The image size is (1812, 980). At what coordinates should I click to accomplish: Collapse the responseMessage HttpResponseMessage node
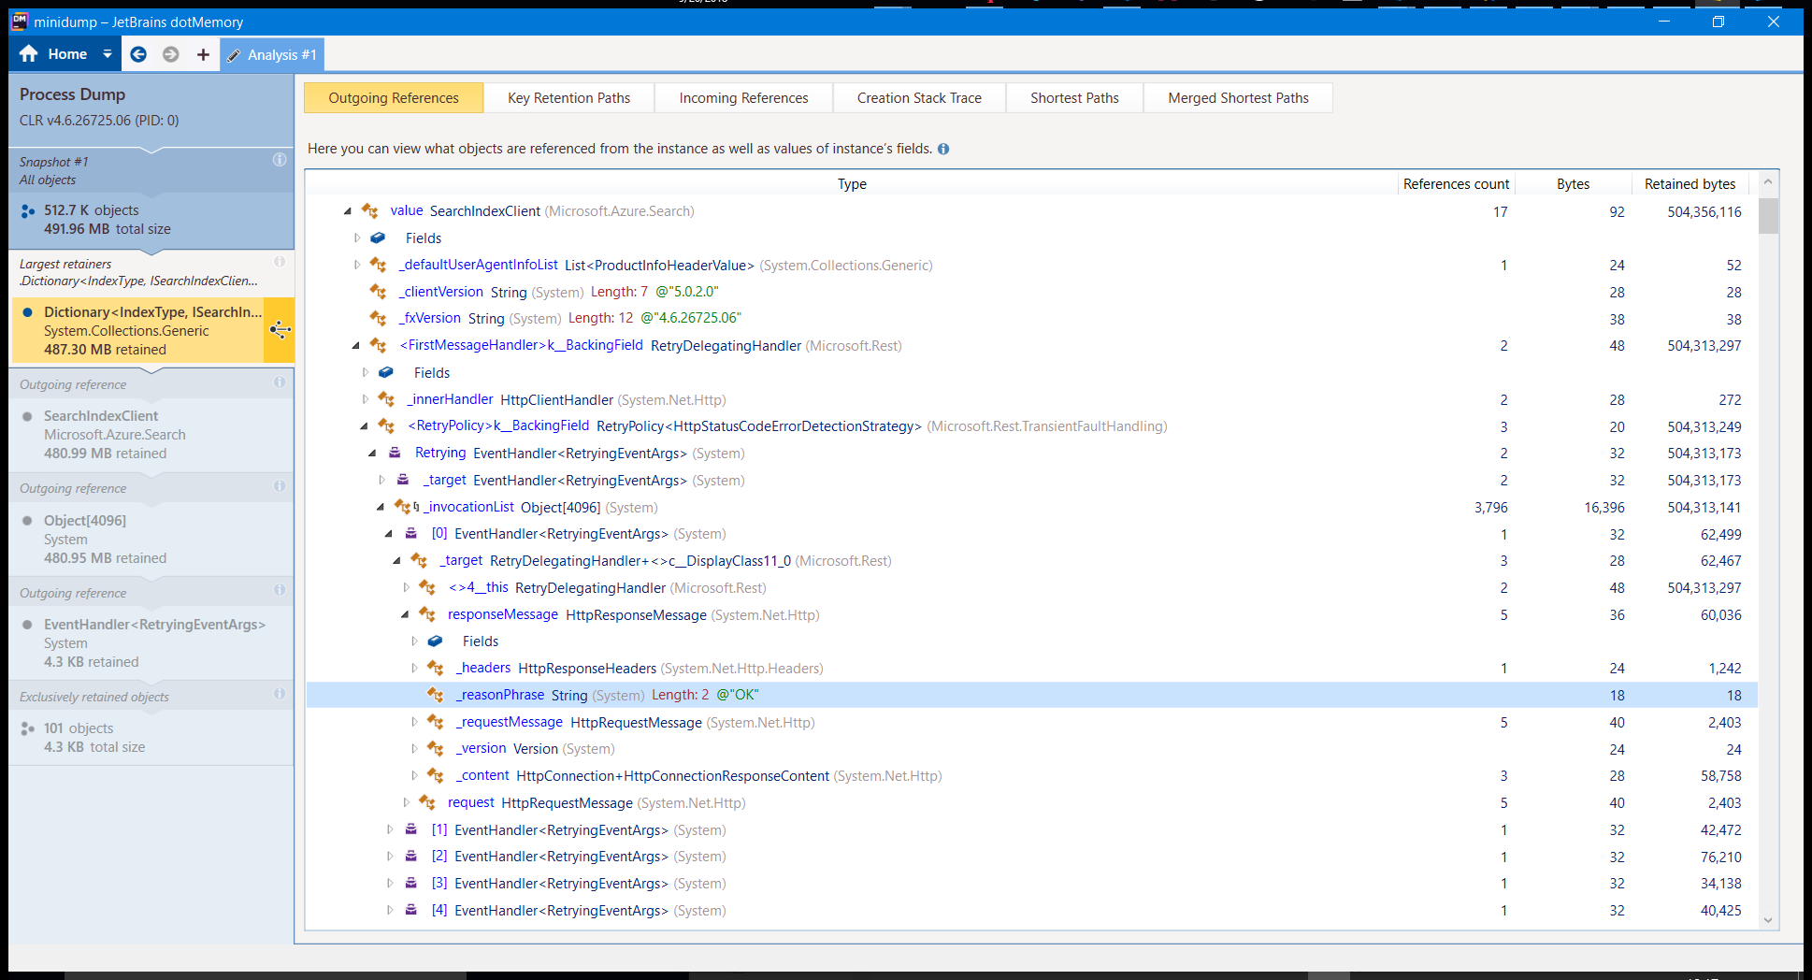coord(406,615)
